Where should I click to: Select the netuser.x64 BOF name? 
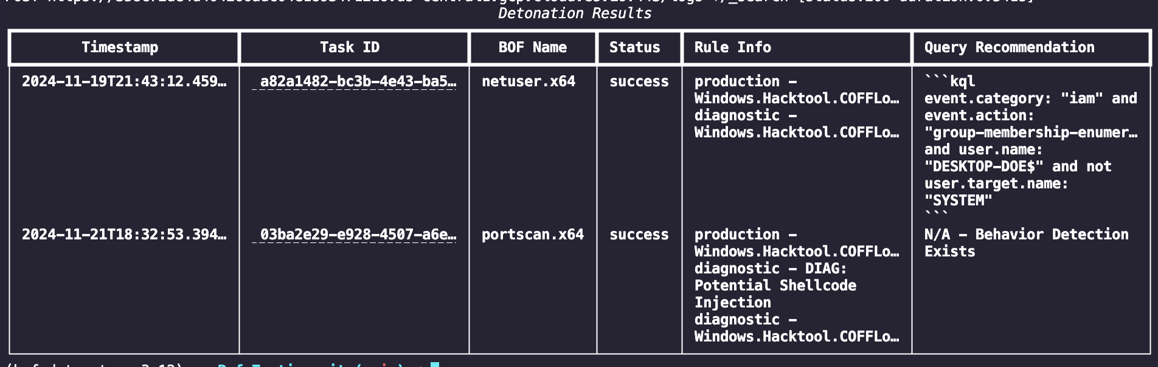(x=528, y=81)
